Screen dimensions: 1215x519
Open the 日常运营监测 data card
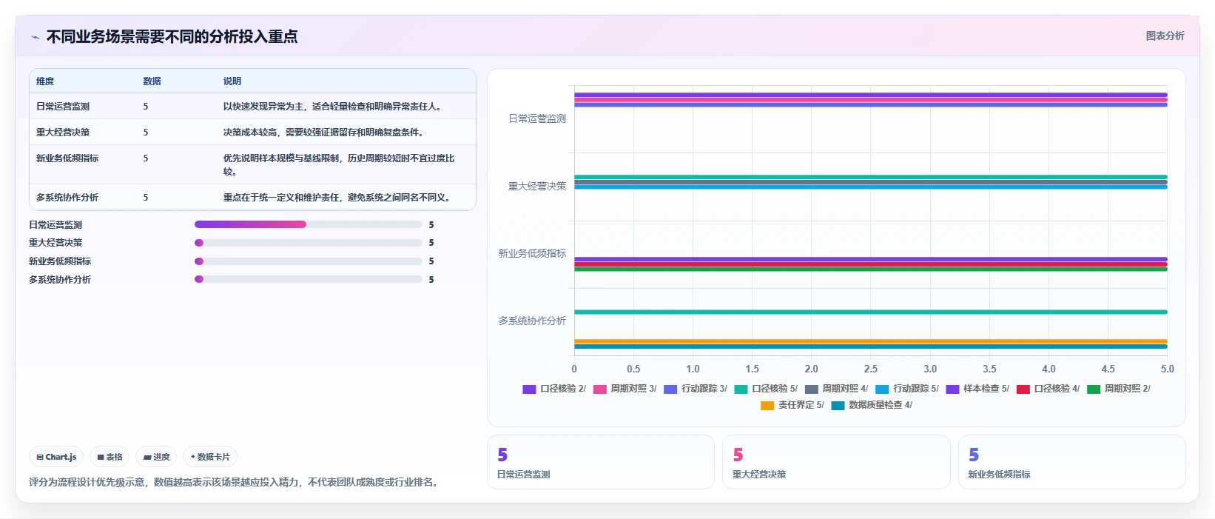(x=600, y=462)
